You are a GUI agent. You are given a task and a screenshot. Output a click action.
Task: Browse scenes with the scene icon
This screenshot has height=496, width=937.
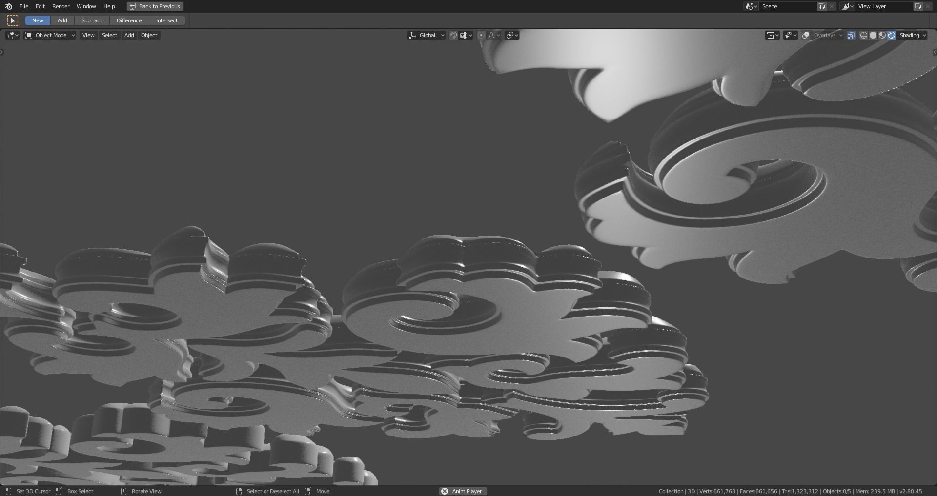pyautogui.click(x=751, y=6)
